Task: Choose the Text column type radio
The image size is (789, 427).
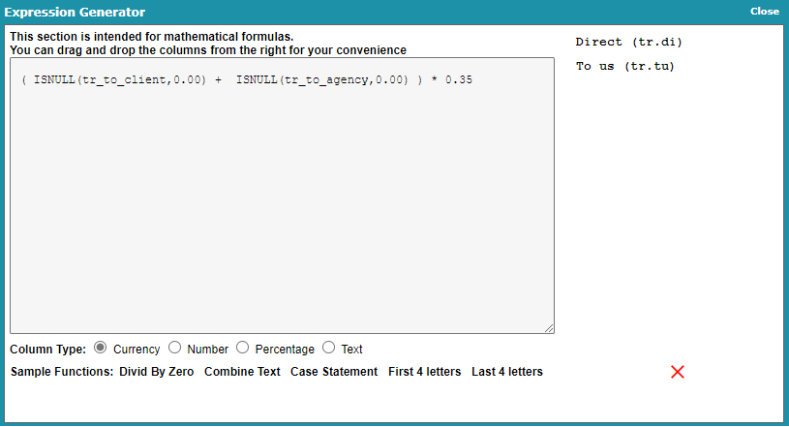Action: (328, 348)
